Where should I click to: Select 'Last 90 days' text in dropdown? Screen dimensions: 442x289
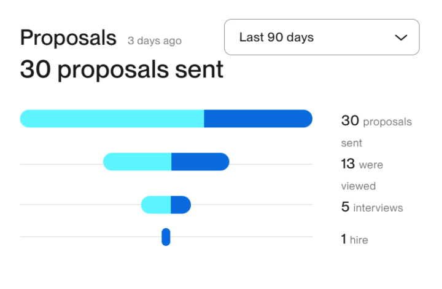coord(276,38)
